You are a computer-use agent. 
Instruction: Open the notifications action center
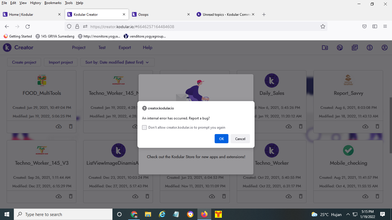[x=382, y=214]
